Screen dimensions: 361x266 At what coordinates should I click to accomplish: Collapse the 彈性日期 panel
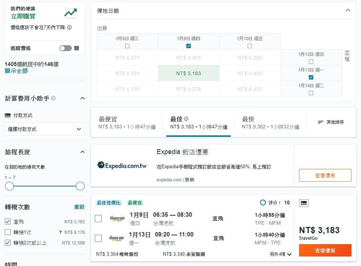348,10
